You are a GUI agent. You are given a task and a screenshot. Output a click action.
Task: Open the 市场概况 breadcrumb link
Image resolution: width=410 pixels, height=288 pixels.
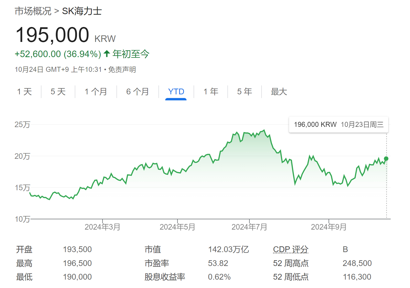(x=33, y=11)
